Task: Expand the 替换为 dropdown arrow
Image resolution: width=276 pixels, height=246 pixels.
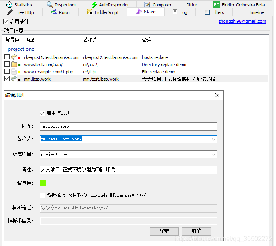Action: point(214,140)
